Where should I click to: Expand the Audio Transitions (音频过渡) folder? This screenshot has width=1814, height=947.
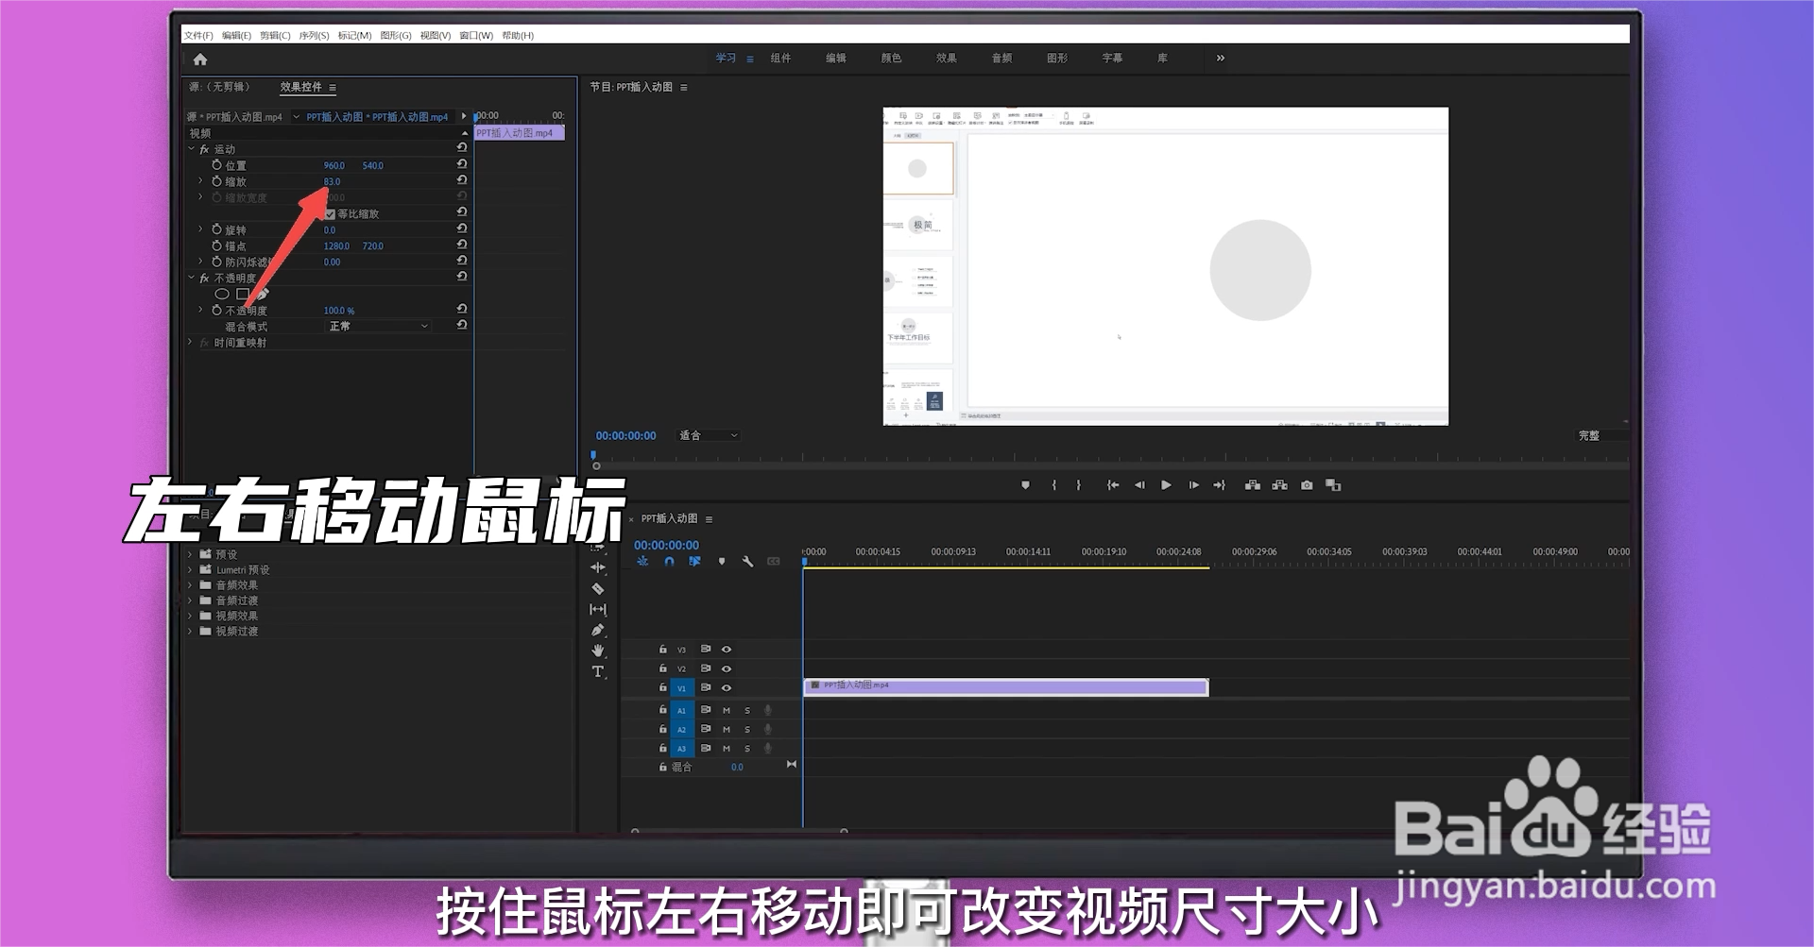(x=190, y=600)
